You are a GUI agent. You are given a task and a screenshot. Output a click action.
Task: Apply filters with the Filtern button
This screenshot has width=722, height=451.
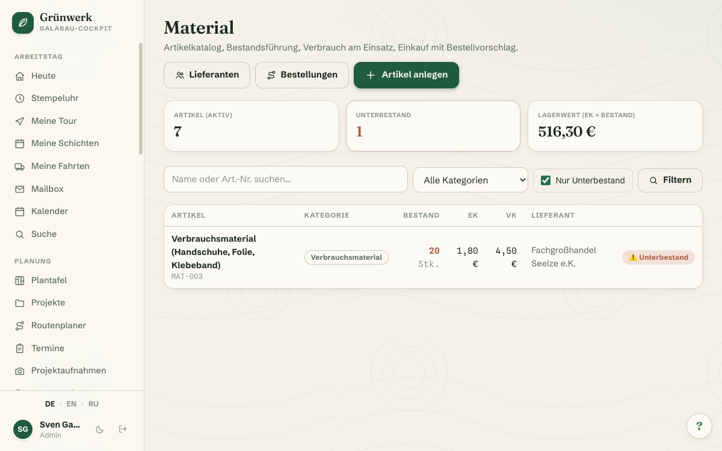coord(670,180)
